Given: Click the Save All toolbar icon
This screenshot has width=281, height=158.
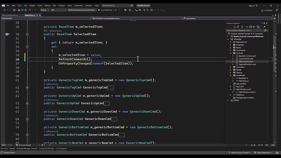Looking at the screenshot, I should tap(25, 10).
